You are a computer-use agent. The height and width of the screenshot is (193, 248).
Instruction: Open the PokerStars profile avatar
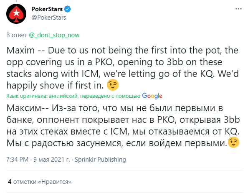(x=16, y=14)
